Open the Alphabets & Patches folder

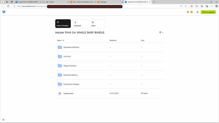pos(71,47)
